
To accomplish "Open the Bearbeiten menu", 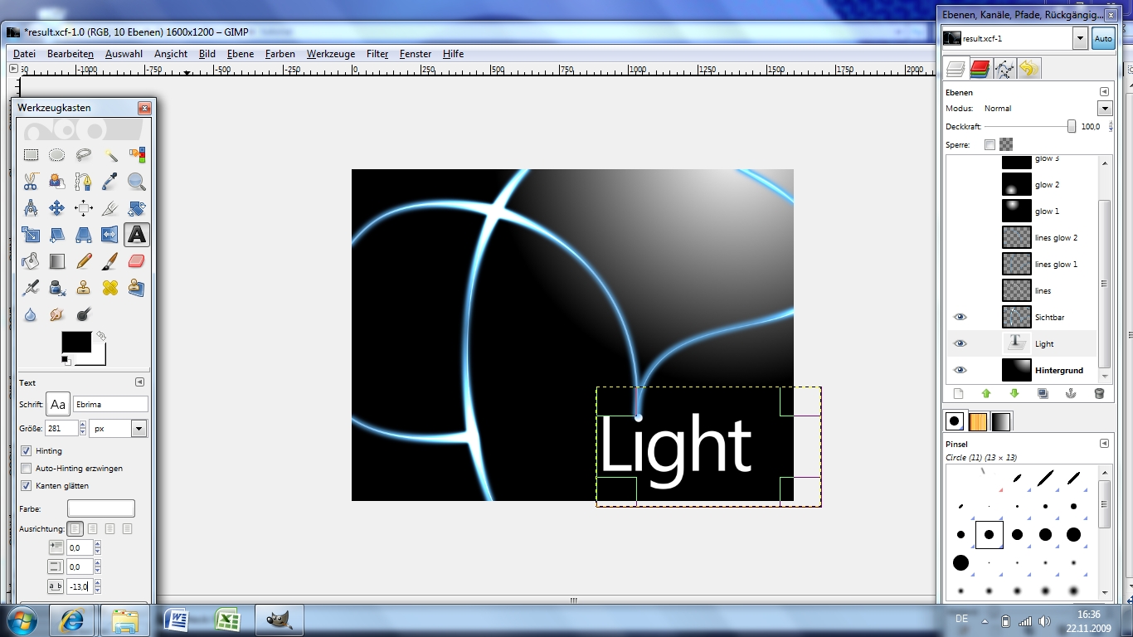I will click(x=71, y=54).
